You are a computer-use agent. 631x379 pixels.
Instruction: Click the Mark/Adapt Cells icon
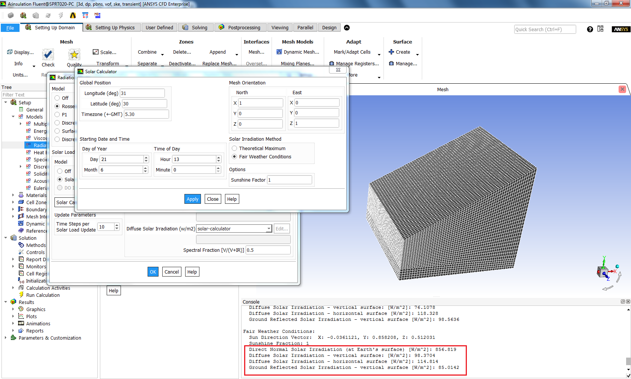click(x=352, y=52)
